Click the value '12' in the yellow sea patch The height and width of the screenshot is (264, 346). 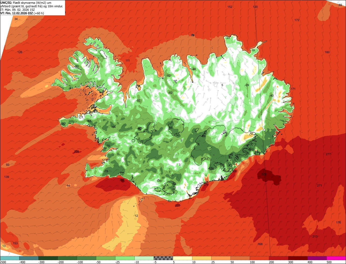[x=136, y=216]
